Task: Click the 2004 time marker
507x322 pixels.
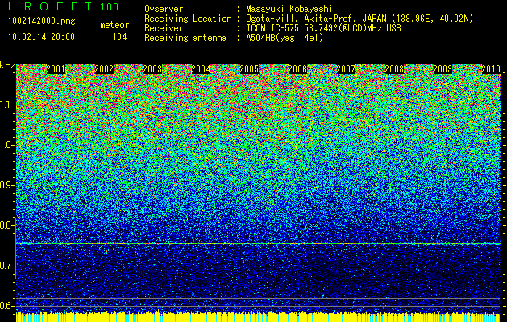Action: tap(201, 69)
